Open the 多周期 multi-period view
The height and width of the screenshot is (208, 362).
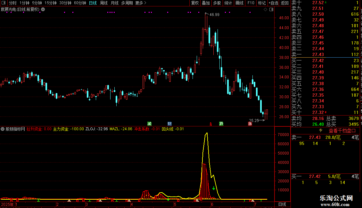point(127,3)
